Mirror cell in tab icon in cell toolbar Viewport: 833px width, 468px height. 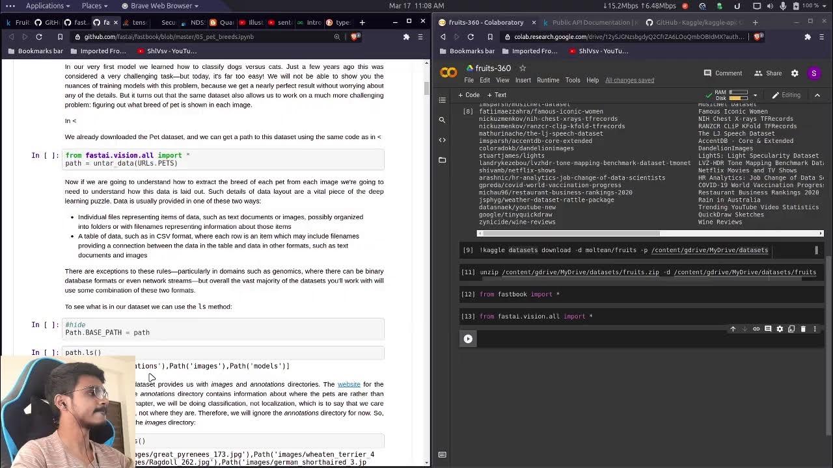[x=791, y=329]
